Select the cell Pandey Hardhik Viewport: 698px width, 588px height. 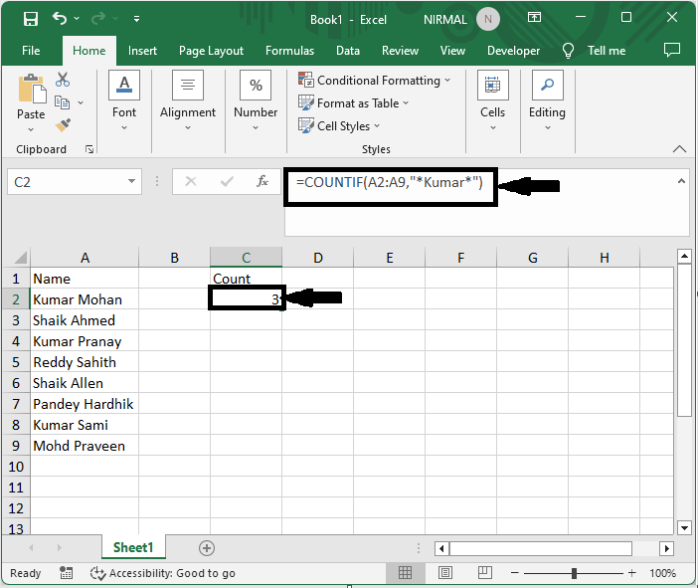[85, 404]
